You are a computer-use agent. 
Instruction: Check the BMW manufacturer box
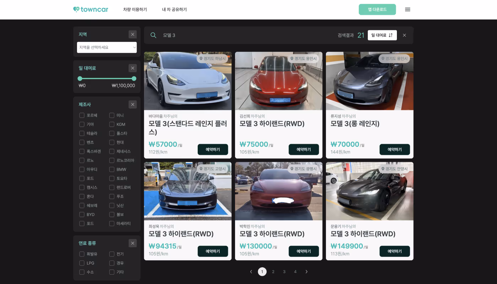coord(112,169)
